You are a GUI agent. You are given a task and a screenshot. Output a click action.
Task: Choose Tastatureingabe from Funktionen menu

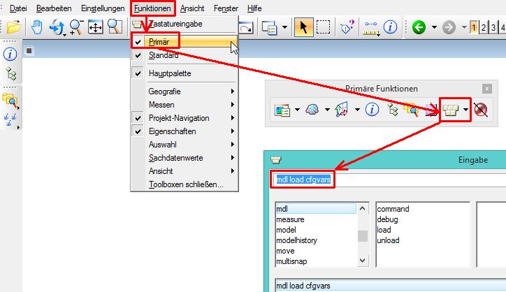185,24
